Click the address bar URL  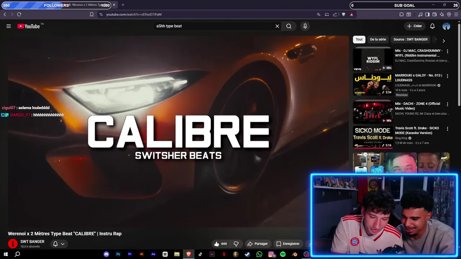[134, 14]
